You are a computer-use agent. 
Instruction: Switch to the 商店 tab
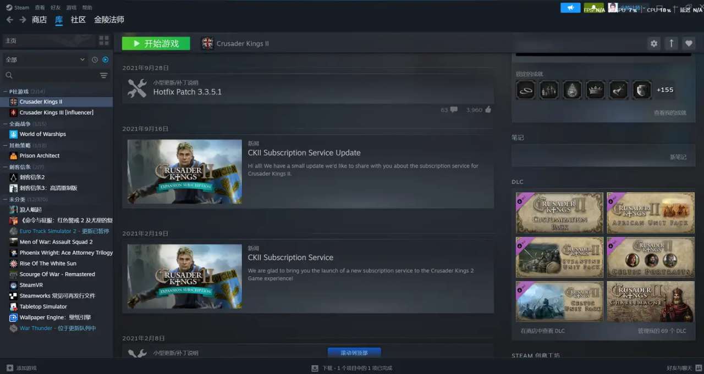[x=40, y=20]
